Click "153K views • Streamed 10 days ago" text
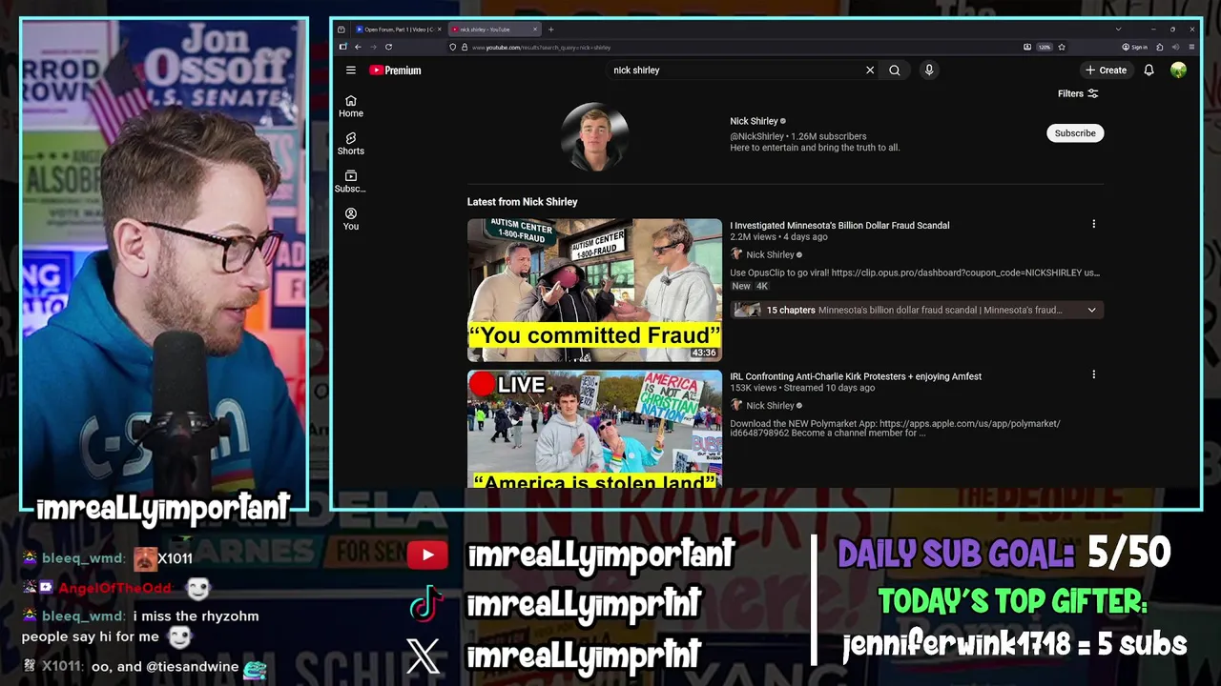 point(802,388)
